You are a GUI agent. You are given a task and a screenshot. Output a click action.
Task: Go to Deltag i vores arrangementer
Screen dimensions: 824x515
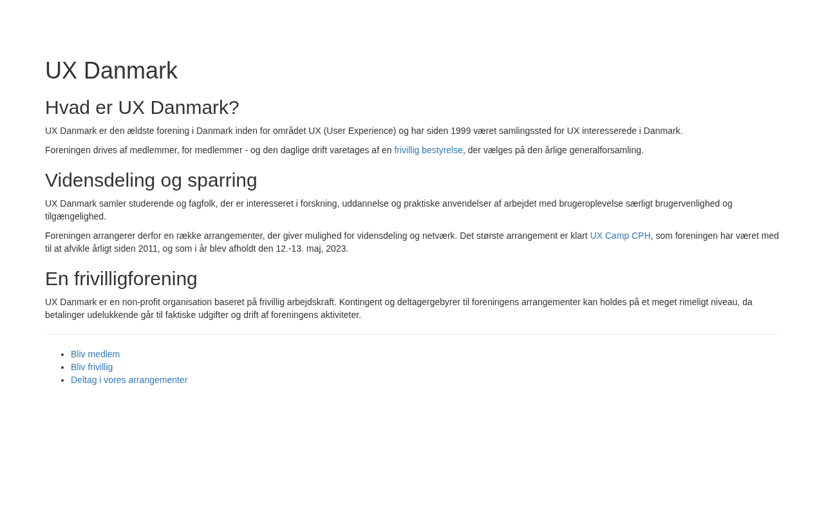click(129, 380)
